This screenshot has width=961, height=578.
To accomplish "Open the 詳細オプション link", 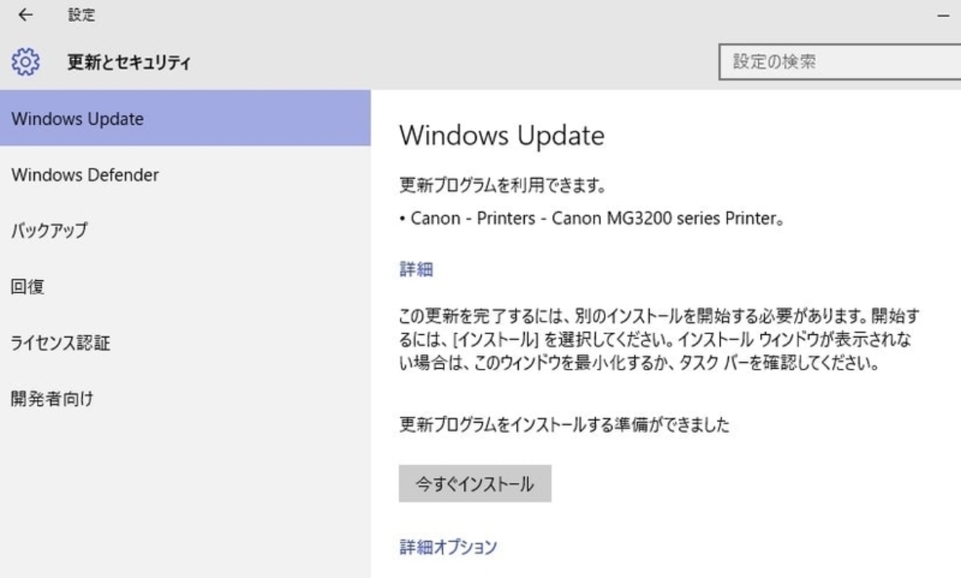I will pos(448,547).
